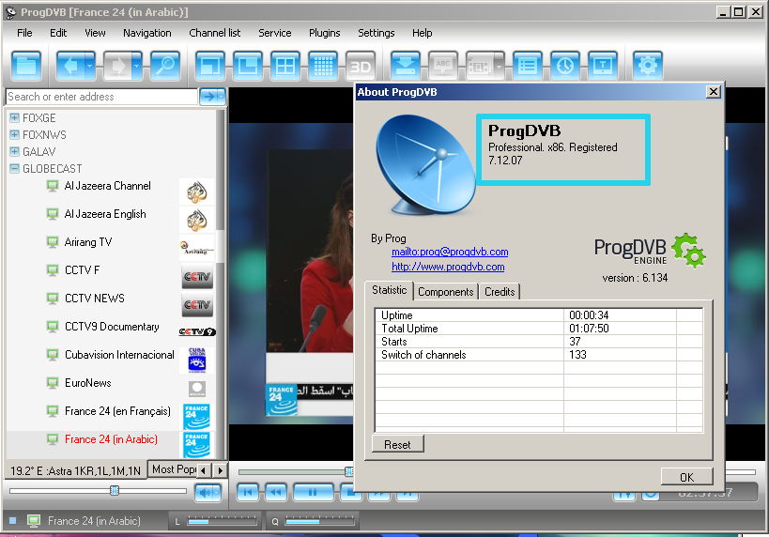Click the four-pane mosaic layout icon

coord(285,65)
